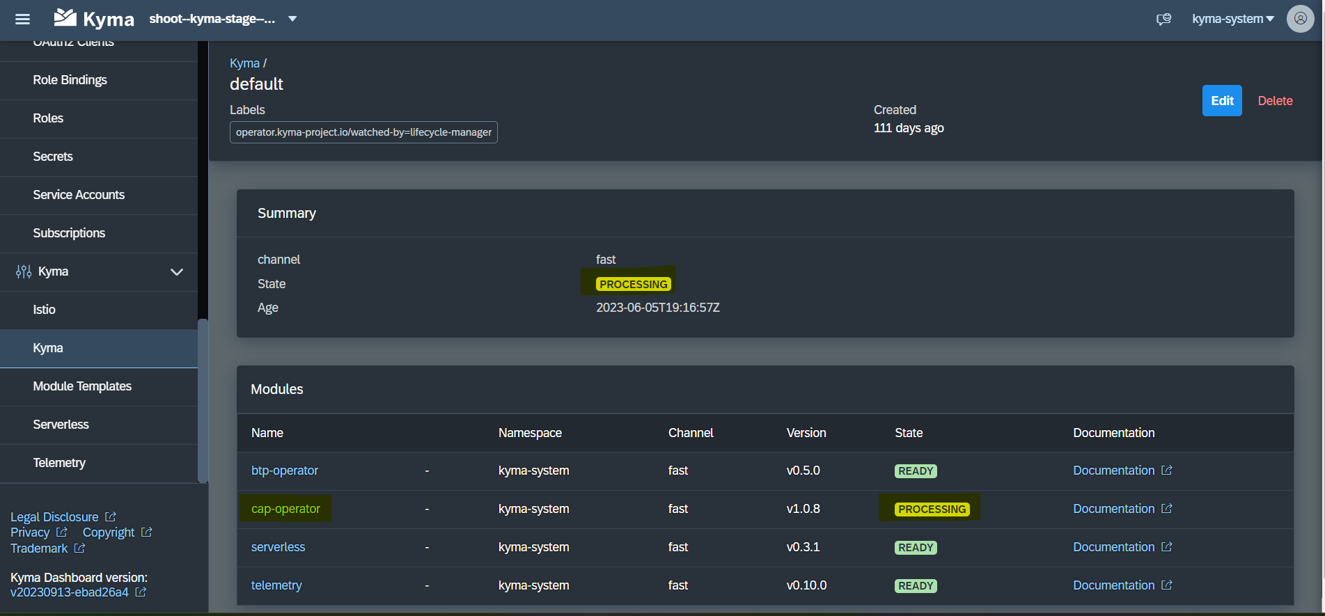Open Role Bindings in sidebar

click(x=99, y=80)
